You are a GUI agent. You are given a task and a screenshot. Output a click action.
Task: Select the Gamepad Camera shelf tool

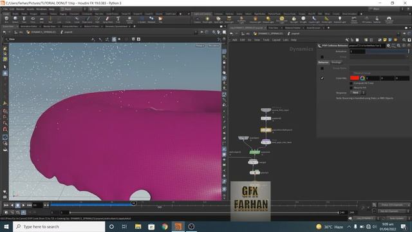pyautogui.click(x=389, y=19)
